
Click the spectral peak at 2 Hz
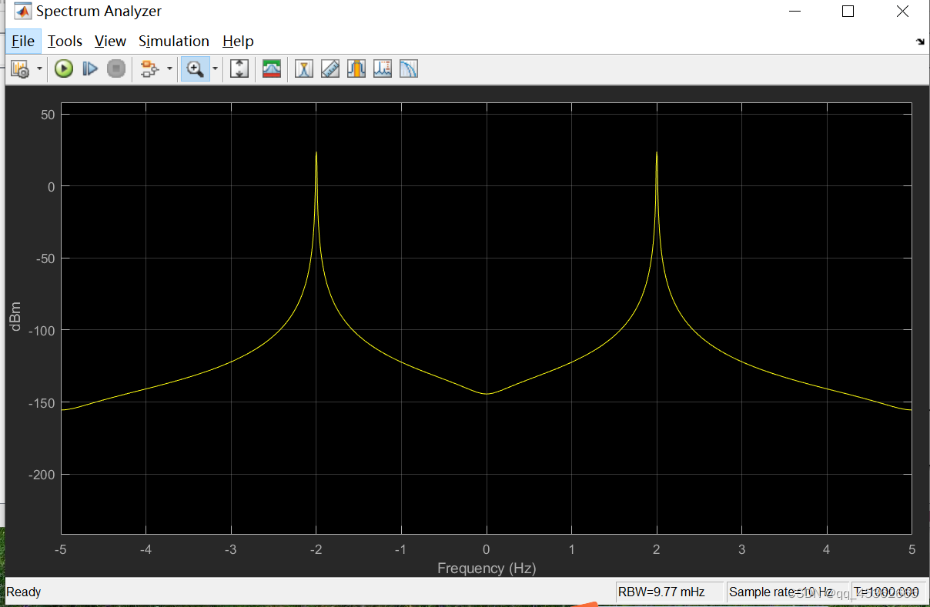657,152
